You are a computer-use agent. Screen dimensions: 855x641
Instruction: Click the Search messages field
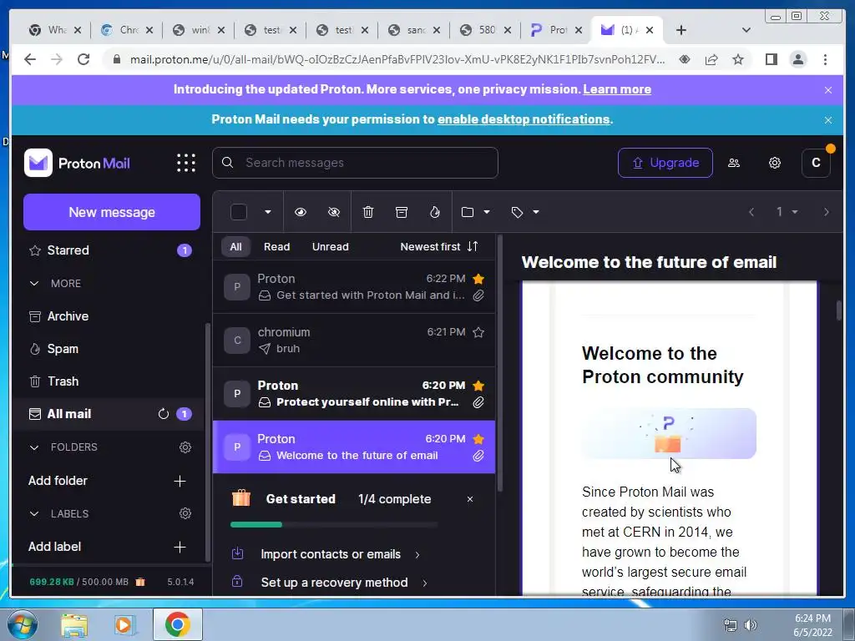355,163
